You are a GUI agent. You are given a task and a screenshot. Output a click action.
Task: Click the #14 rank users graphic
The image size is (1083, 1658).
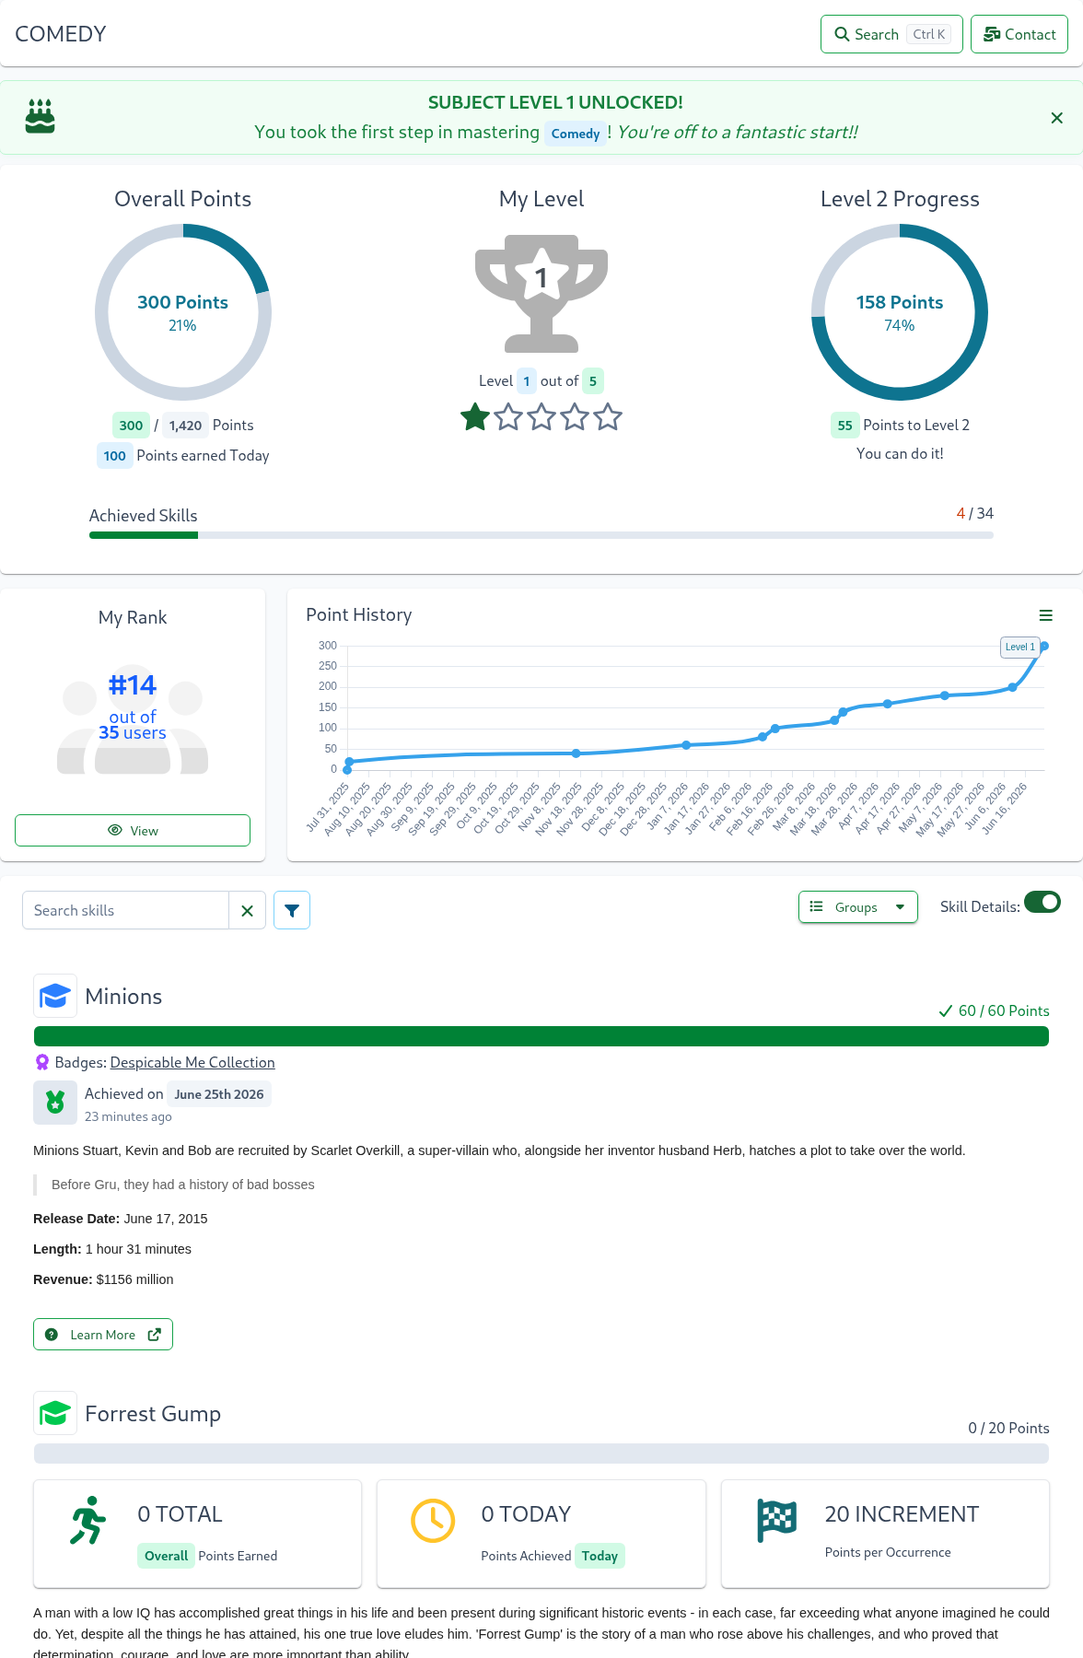click(133, 718)
